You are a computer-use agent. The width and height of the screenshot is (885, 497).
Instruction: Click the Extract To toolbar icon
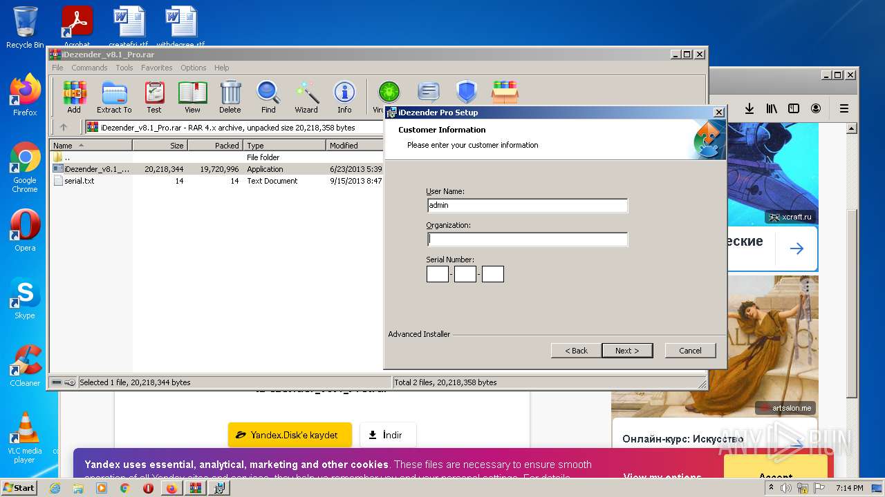coord(114,97)
